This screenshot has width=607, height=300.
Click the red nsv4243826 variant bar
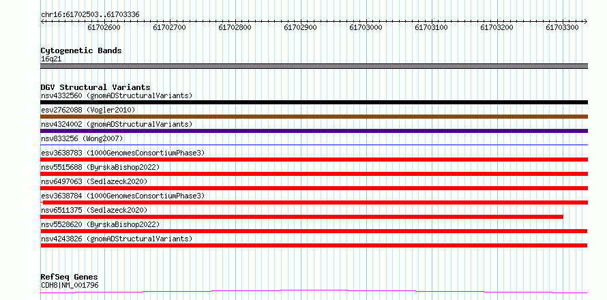[314, 245]
